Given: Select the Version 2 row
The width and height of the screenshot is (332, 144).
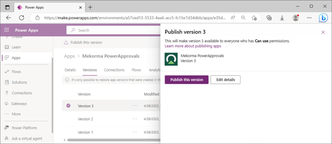Looking at the screenshot, I should tap(111, 119).
